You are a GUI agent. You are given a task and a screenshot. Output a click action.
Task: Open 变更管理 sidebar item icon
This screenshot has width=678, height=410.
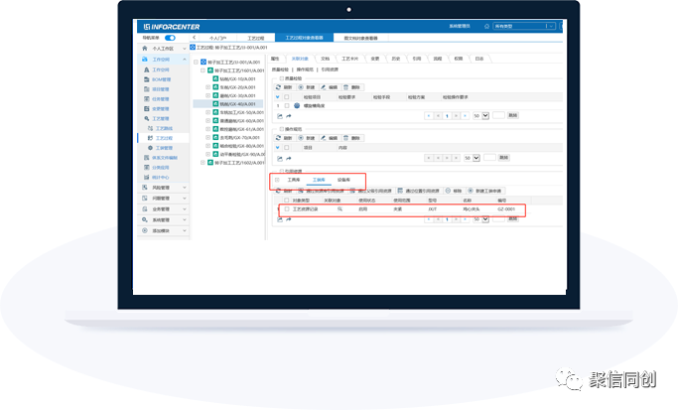coord(147,108)
